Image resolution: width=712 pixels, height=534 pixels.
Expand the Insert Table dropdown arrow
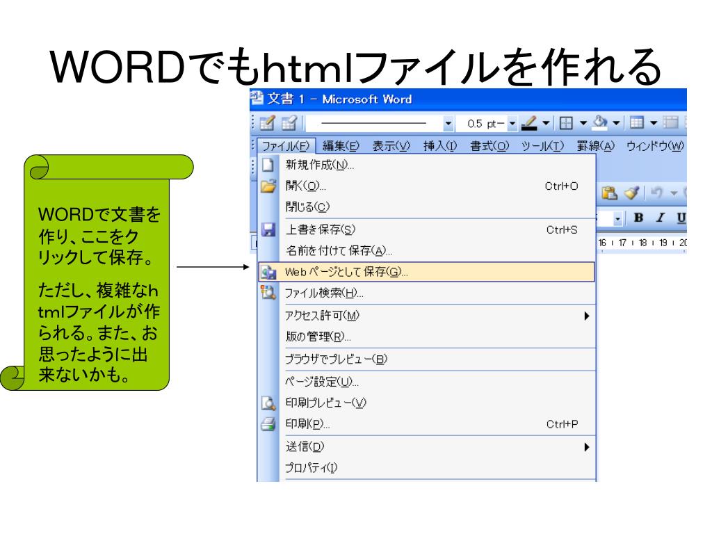click(654, 123)
